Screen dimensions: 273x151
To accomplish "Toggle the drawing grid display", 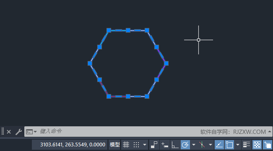I will (x=126, y=145).
